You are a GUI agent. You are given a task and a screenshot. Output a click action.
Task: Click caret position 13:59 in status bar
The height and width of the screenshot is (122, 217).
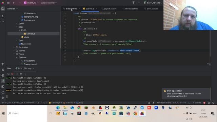tap(164, 103)
